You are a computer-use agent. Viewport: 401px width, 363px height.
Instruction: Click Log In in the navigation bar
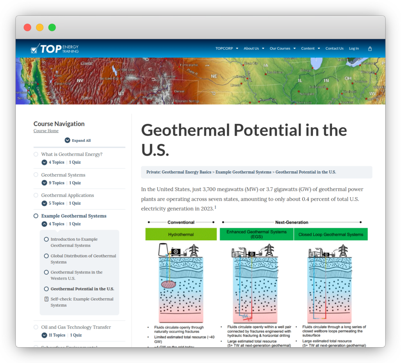click(354, 48)
